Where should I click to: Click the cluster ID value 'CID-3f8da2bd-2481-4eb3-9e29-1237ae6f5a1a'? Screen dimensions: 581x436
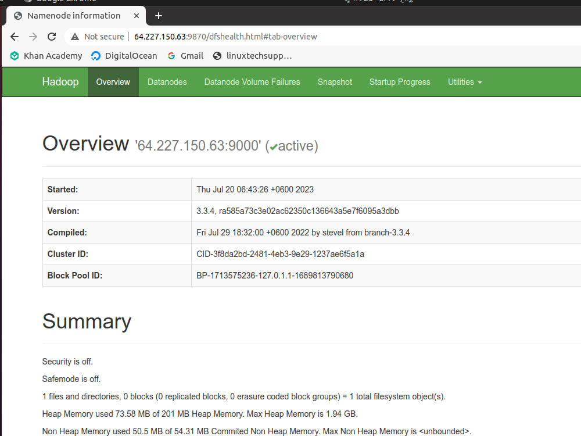coord(280,254)
